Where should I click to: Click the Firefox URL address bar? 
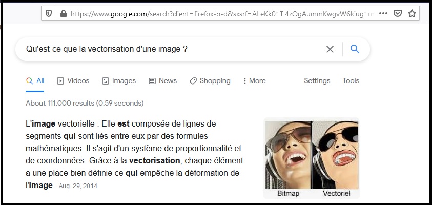(220, 13)
